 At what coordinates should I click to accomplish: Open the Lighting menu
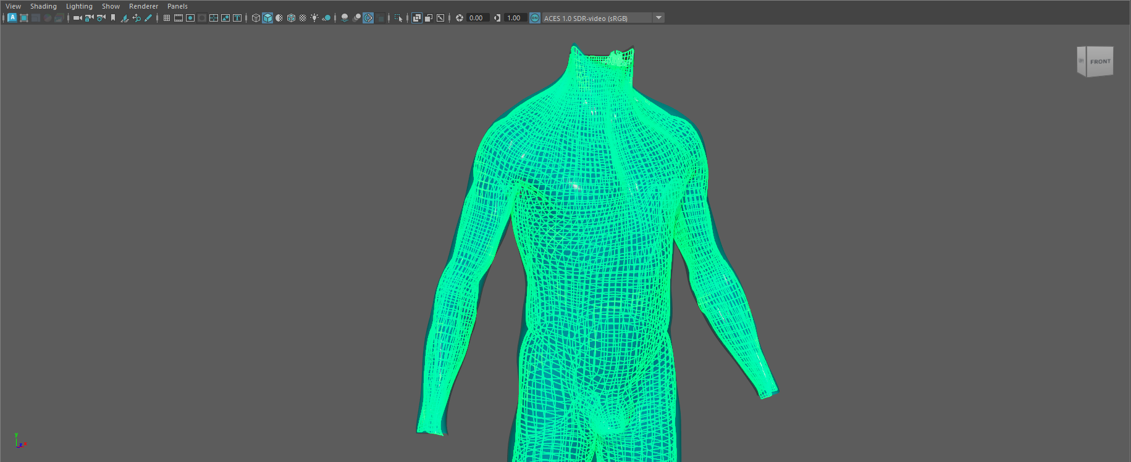[79, 6]
